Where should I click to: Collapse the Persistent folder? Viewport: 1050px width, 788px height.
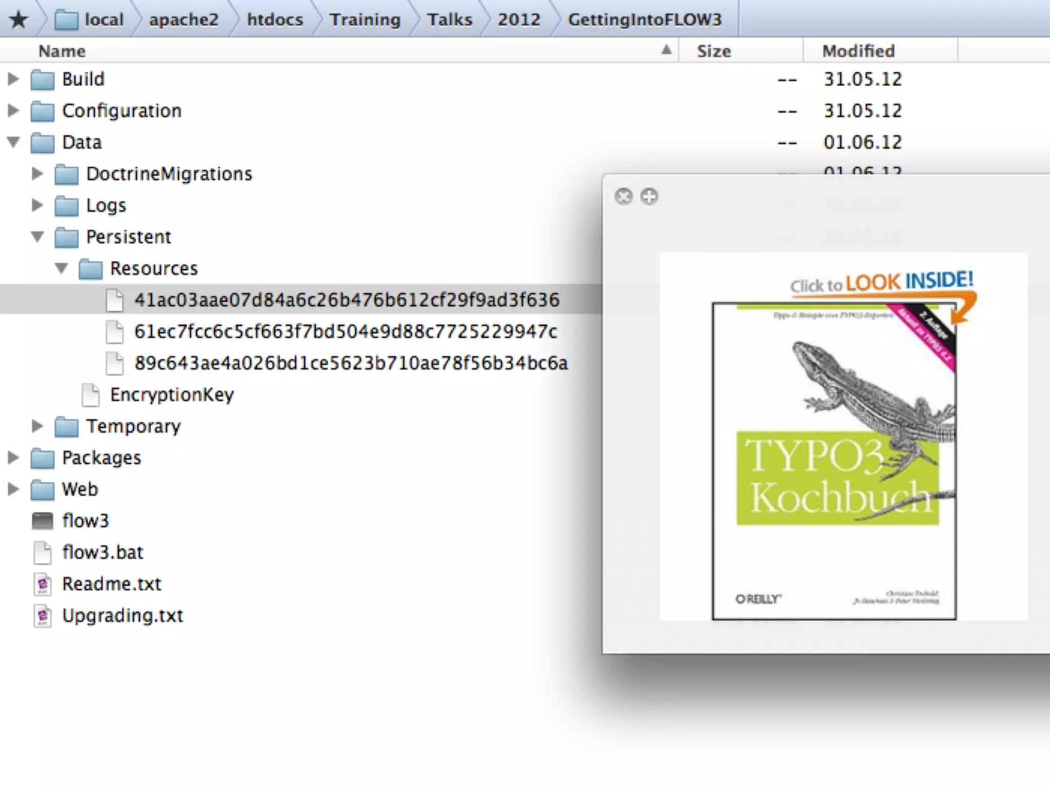(x=37, y=237)
